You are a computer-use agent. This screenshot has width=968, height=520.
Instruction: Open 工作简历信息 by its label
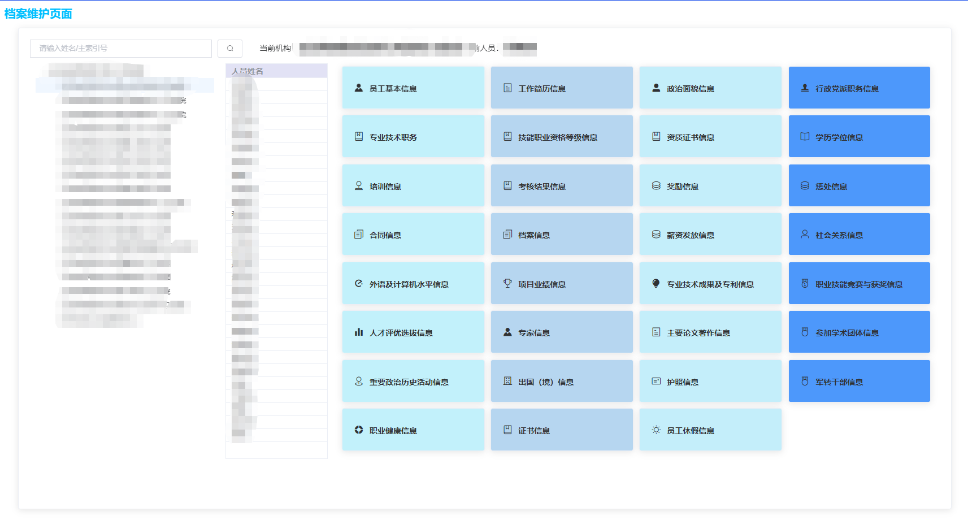542,89
